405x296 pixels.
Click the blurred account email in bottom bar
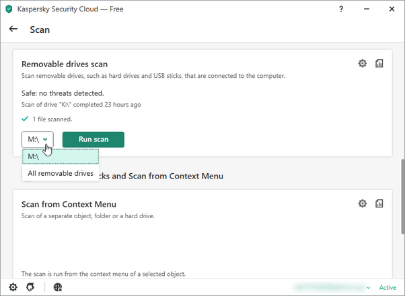tap(330, 287)
